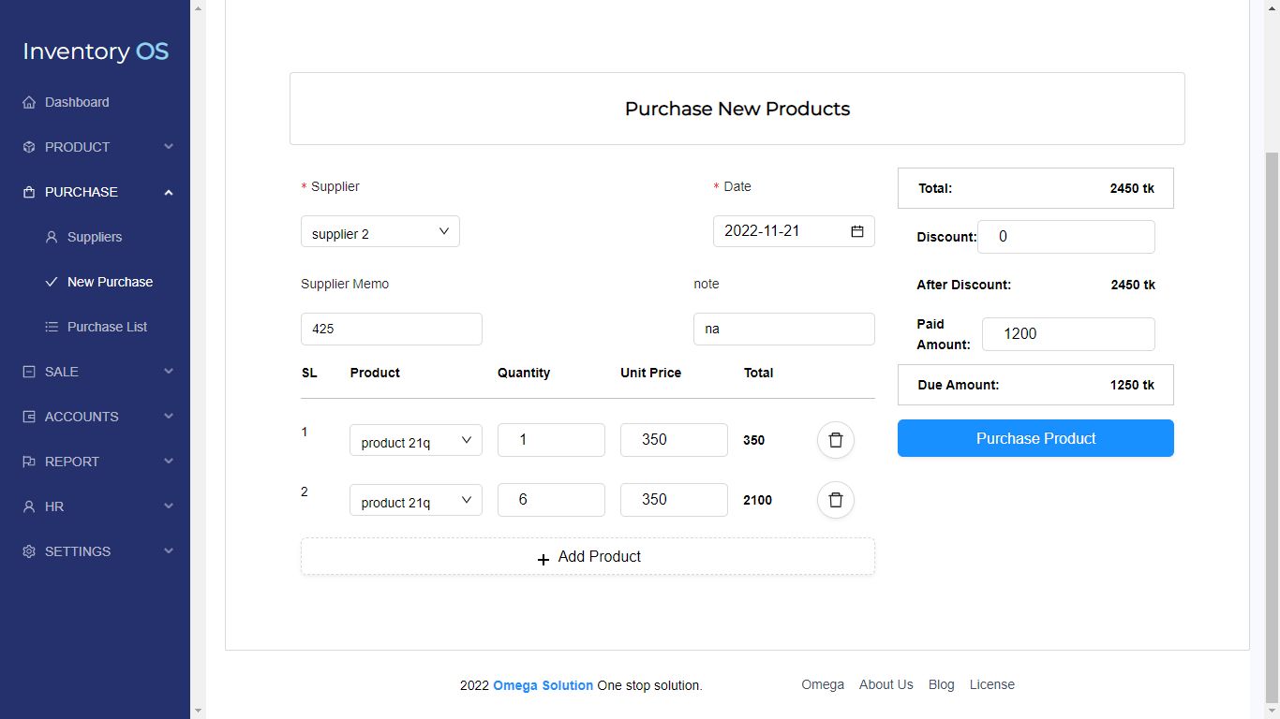Click the Paid Amount input field

pyautogui.click(x=1067, y=334)
